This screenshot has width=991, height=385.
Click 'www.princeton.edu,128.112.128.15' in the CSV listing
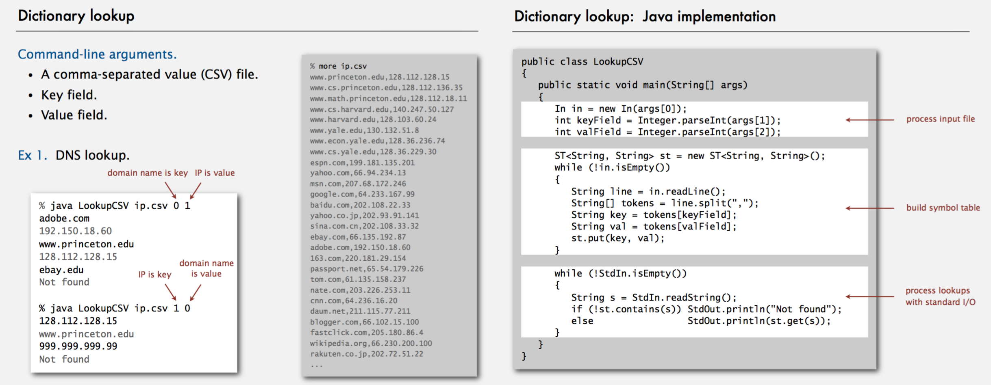coord(380,77)
